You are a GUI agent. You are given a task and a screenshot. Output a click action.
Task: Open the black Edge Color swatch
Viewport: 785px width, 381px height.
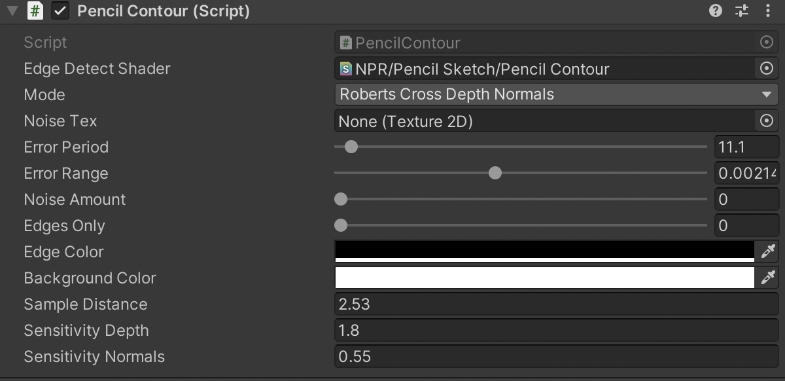tap(544, 250)
